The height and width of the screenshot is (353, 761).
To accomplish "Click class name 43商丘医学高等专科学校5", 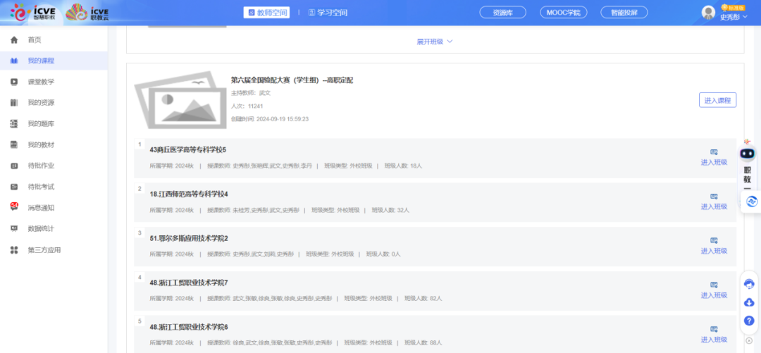I will tap(188, 149).
